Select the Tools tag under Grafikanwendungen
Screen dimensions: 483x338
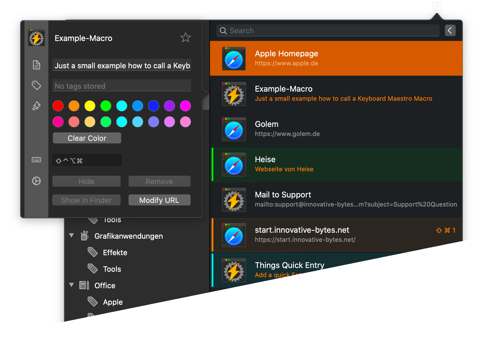[x=112, y=269]
